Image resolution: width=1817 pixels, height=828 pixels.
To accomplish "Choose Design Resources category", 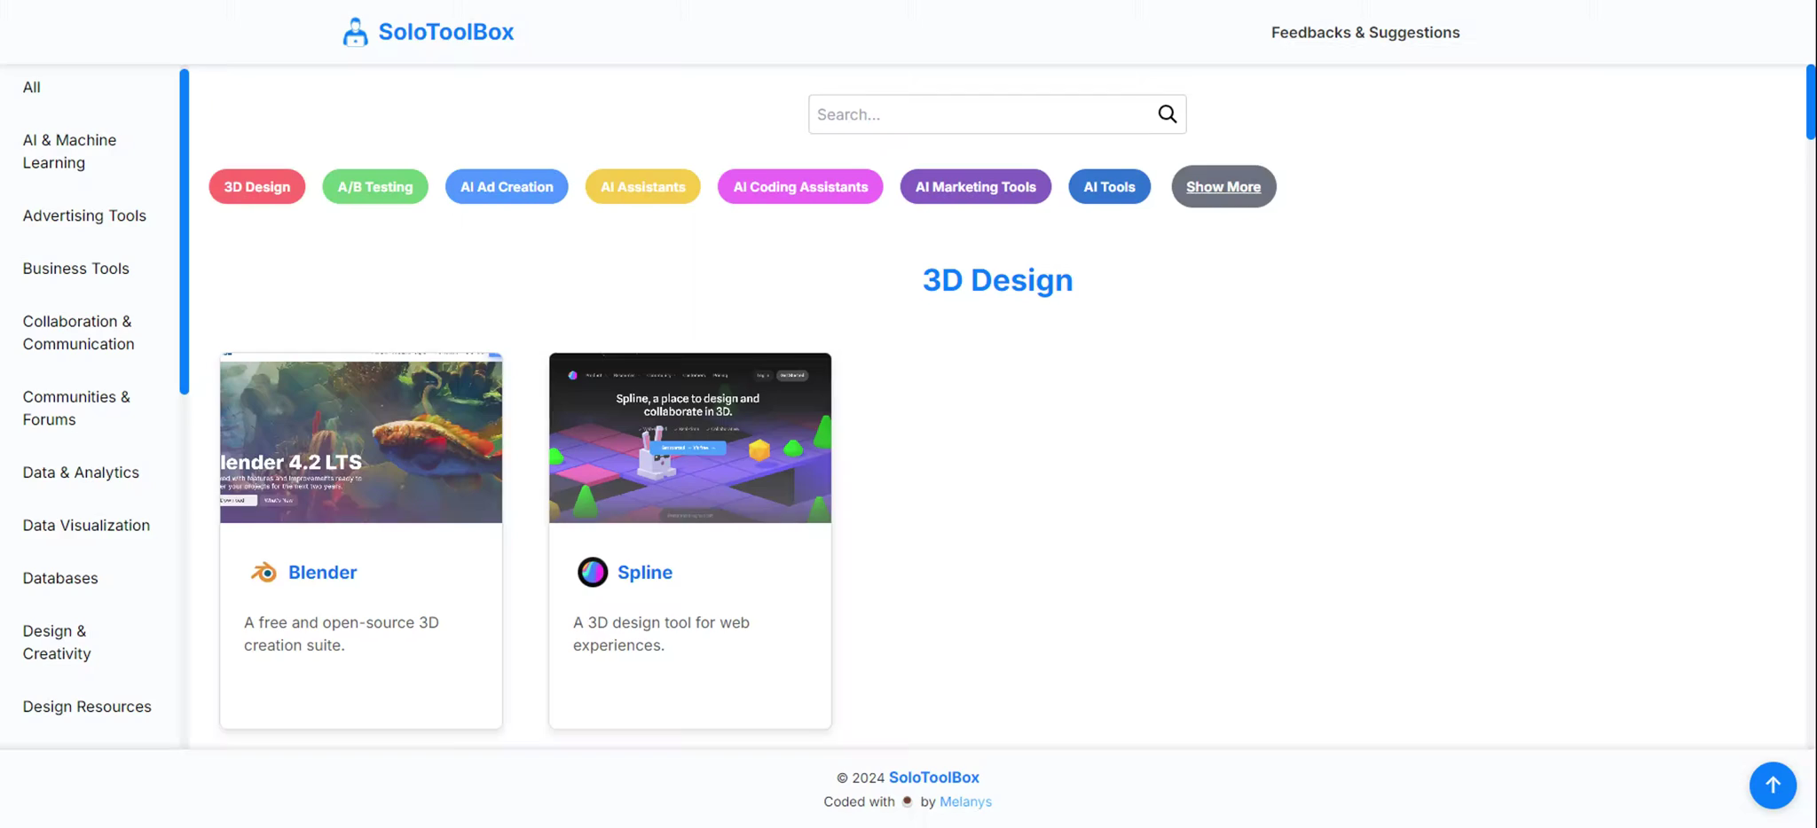I will tap(87, 707).
